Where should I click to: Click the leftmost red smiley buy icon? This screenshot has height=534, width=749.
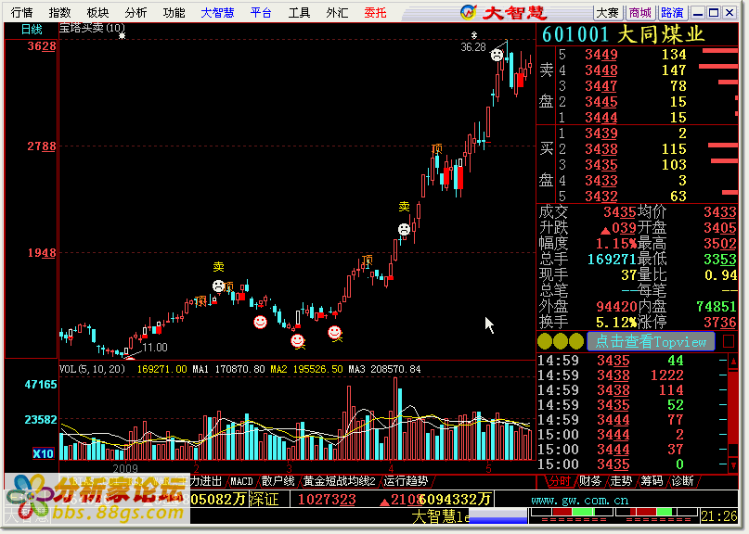click(x=260, y=322)
